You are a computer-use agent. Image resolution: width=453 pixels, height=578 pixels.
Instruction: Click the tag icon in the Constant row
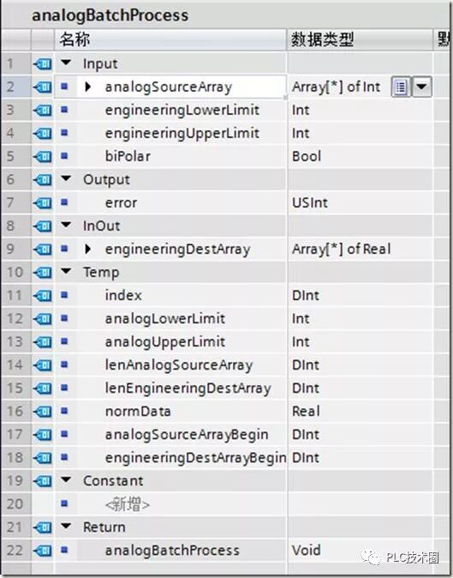point(42,481)
